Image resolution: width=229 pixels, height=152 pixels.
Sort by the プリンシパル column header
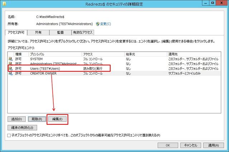coord(55,54)
